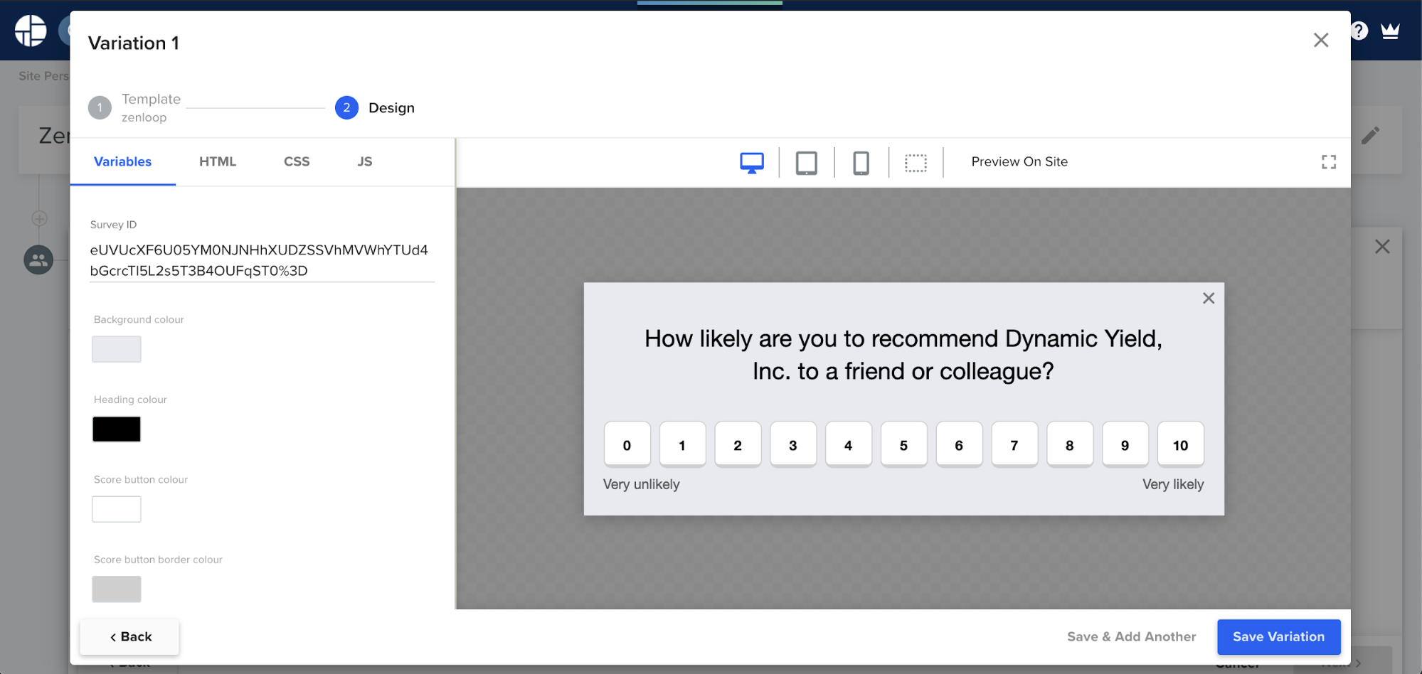
Task: Select score 1 in survey
Action: (682, 444)
